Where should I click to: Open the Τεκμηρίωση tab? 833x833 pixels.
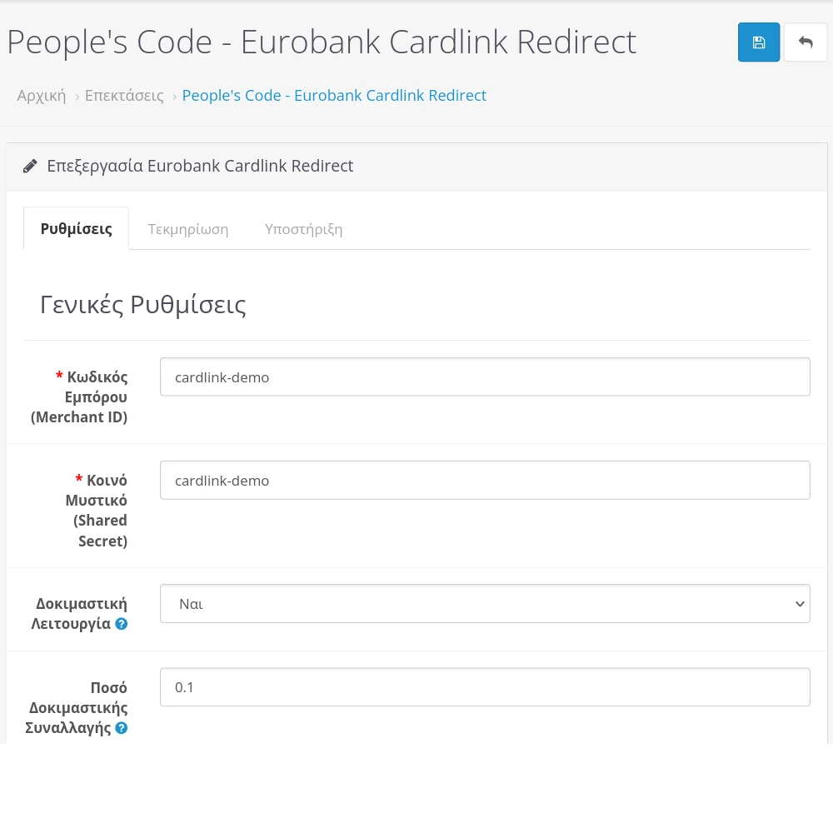click(188, 229)
